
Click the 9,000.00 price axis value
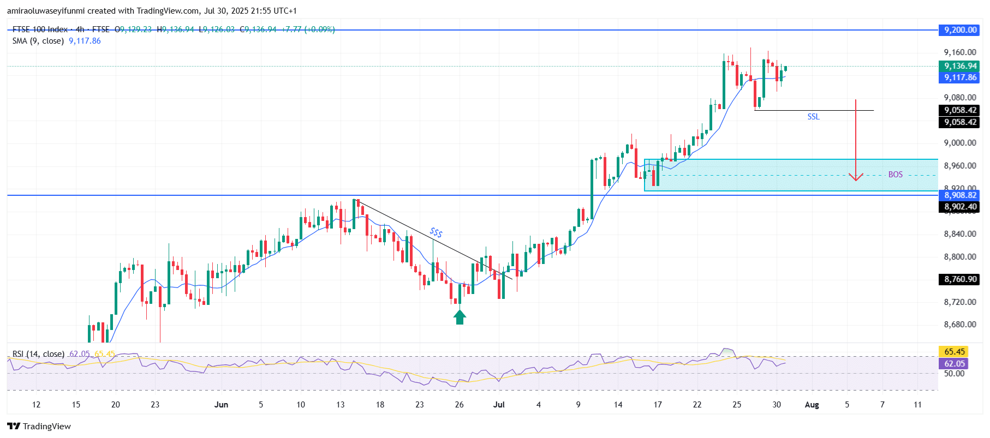click(960, 143)
